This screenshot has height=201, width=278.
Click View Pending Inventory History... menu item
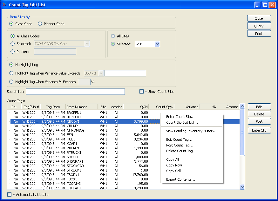pos(192,131)
